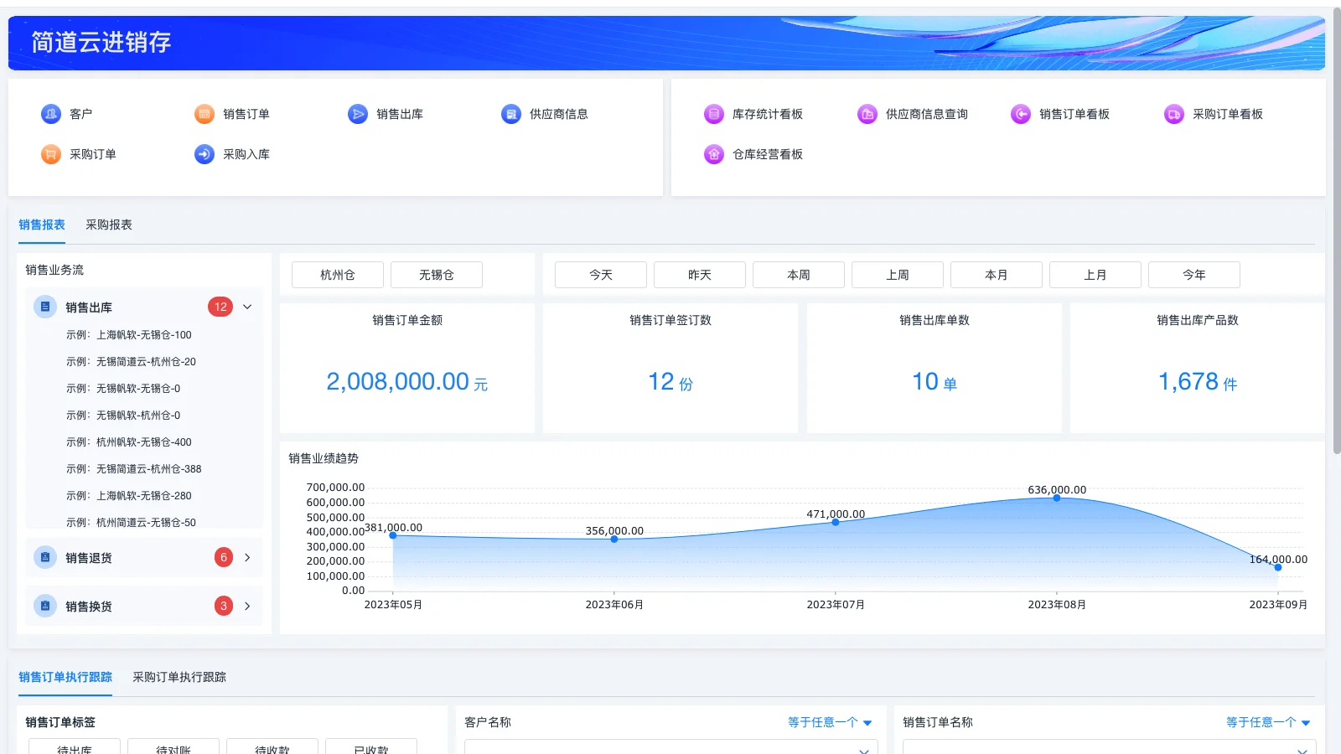The width and height of the screenshot is (1341, 754).
Task: Click the 销售出库 shortcut icon
Action: tap(358, 114)
